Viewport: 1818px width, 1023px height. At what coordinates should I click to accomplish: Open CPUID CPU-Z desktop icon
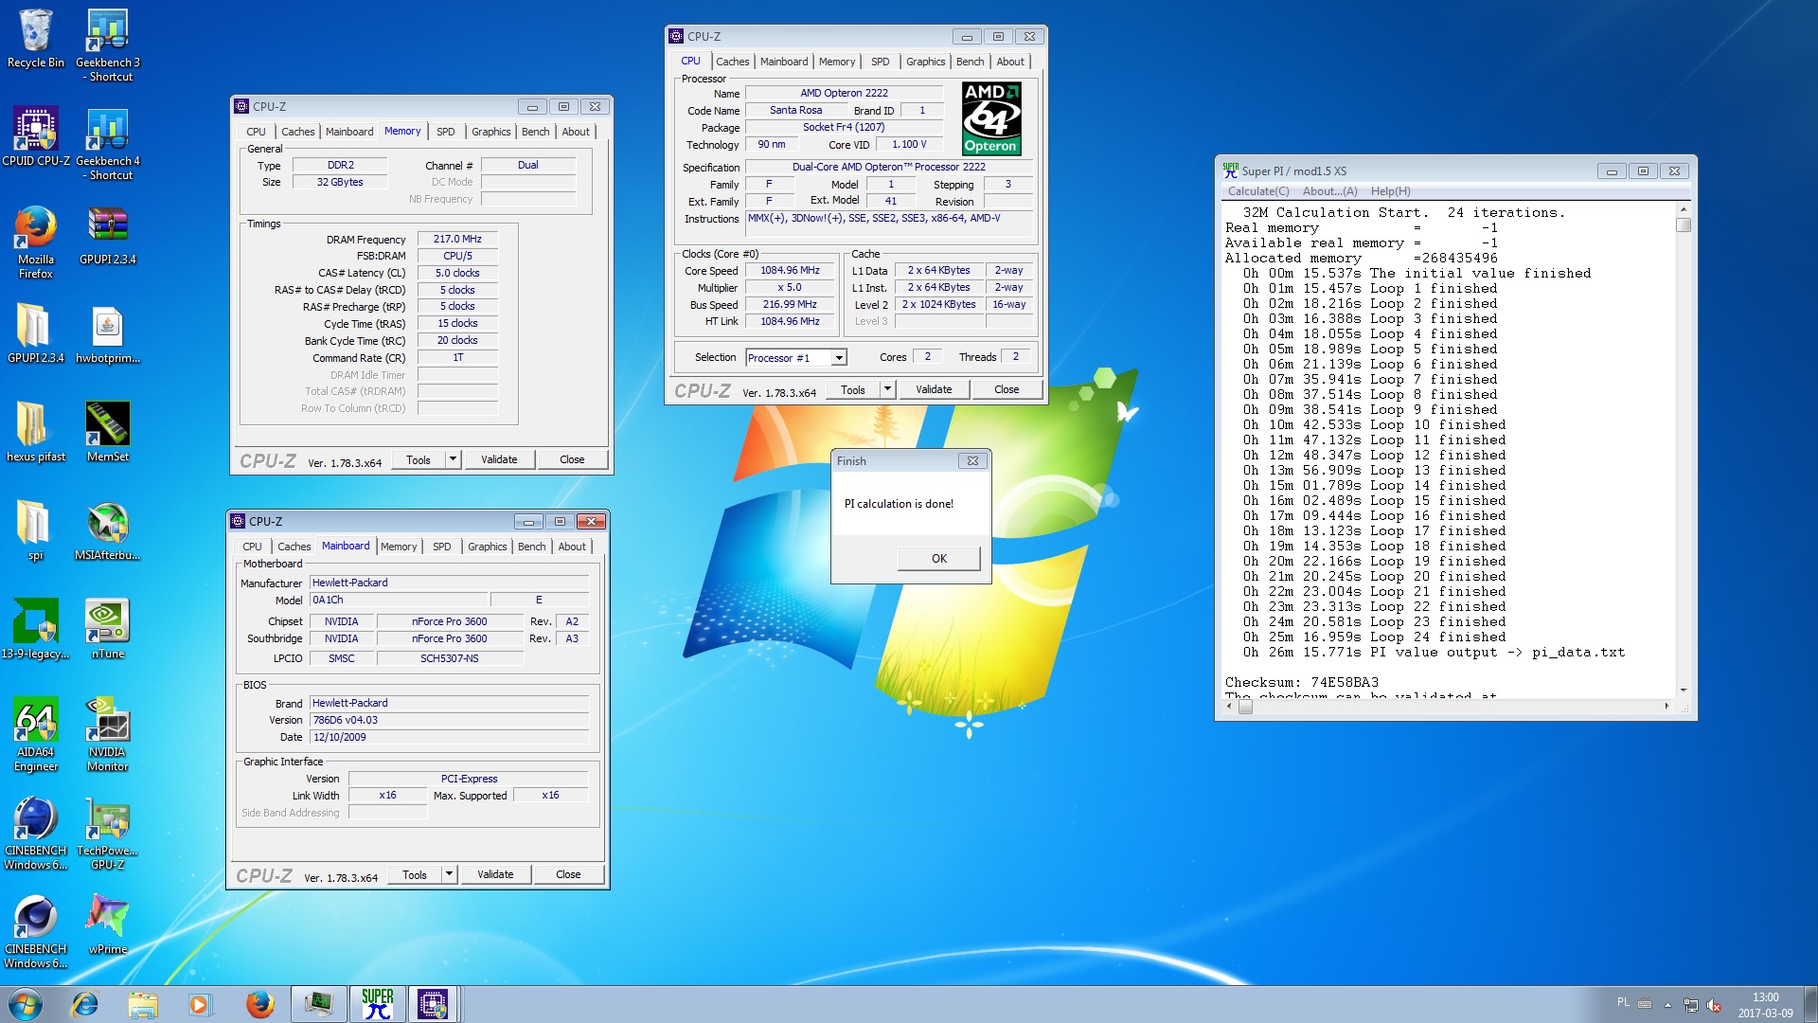(36, 136)
